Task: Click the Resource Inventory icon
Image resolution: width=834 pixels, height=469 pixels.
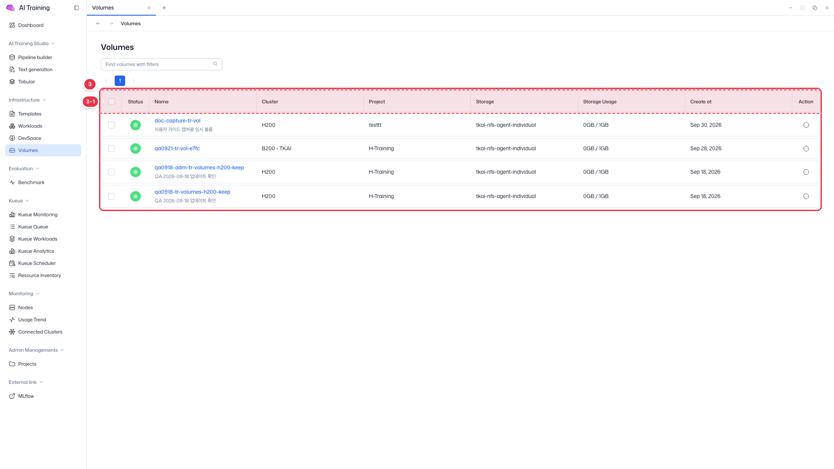Action: [12, 275]
